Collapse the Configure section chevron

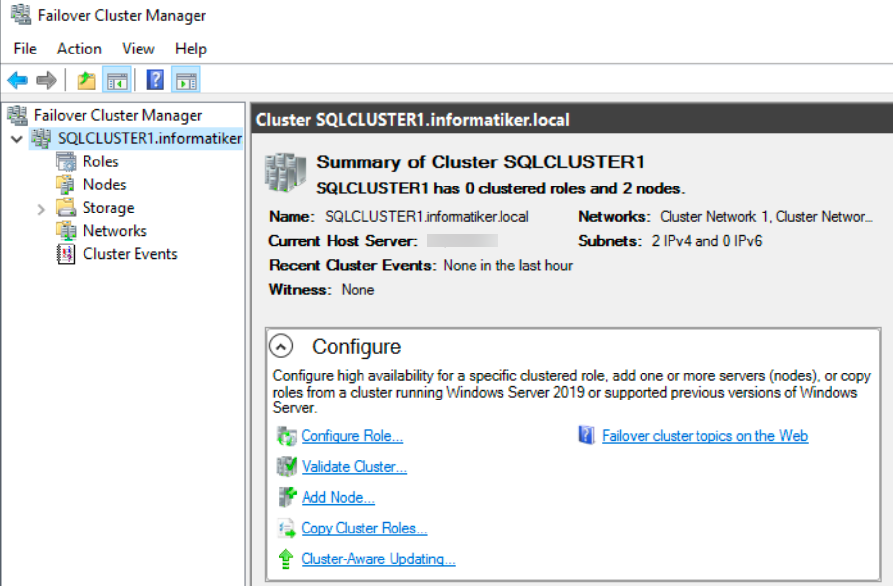[x=281, y=346]
